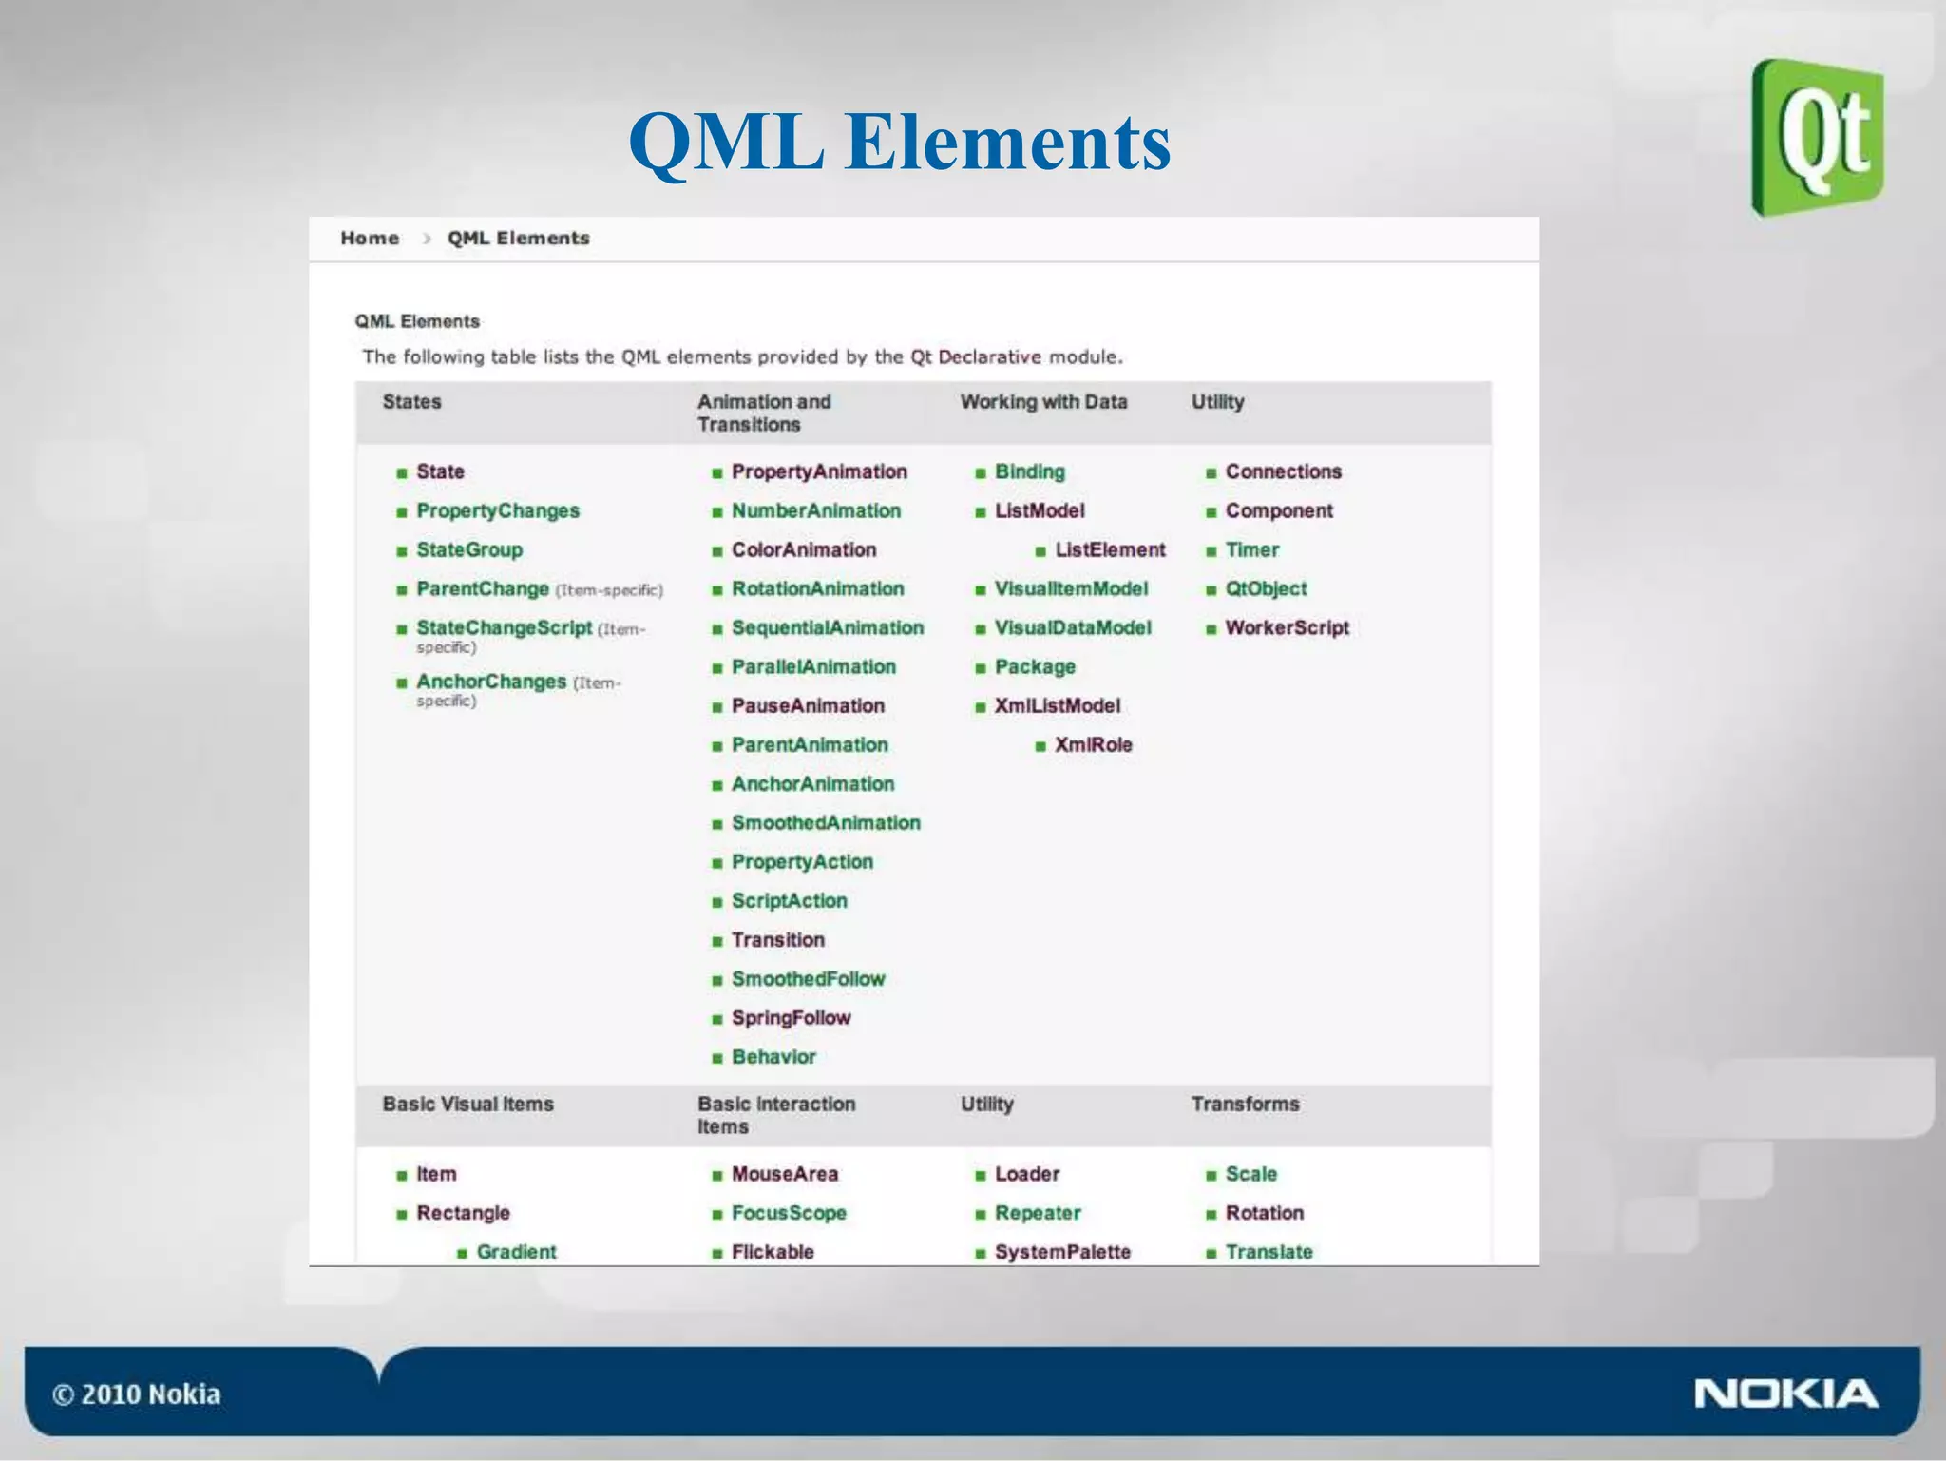Open the PauseAnimation link

(x=808, y=705)
